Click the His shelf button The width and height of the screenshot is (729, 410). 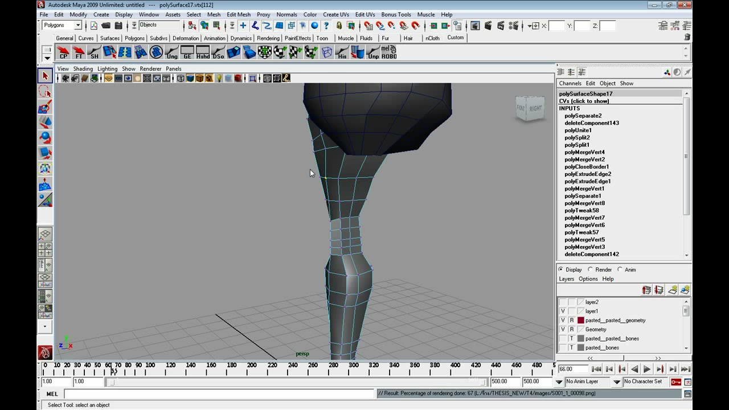point(342,52)
